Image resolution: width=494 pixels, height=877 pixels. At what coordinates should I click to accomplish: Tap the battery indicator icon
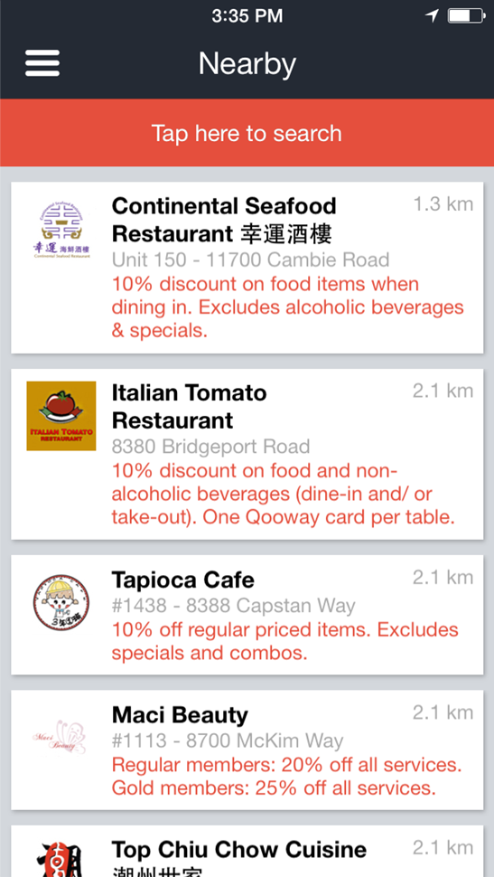(466, 15)
